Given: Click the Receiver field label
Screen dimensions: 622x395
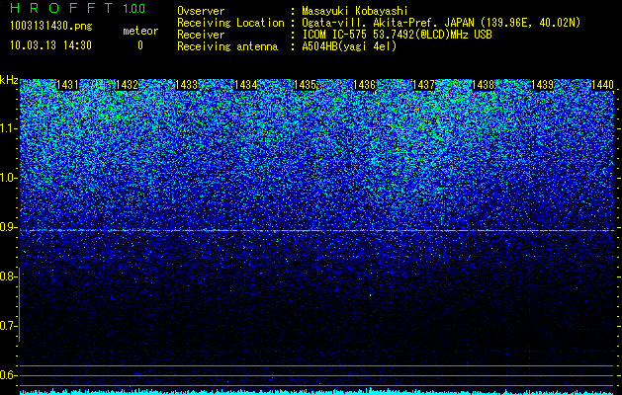Looking at the screenshot, I should coord(201,35).
